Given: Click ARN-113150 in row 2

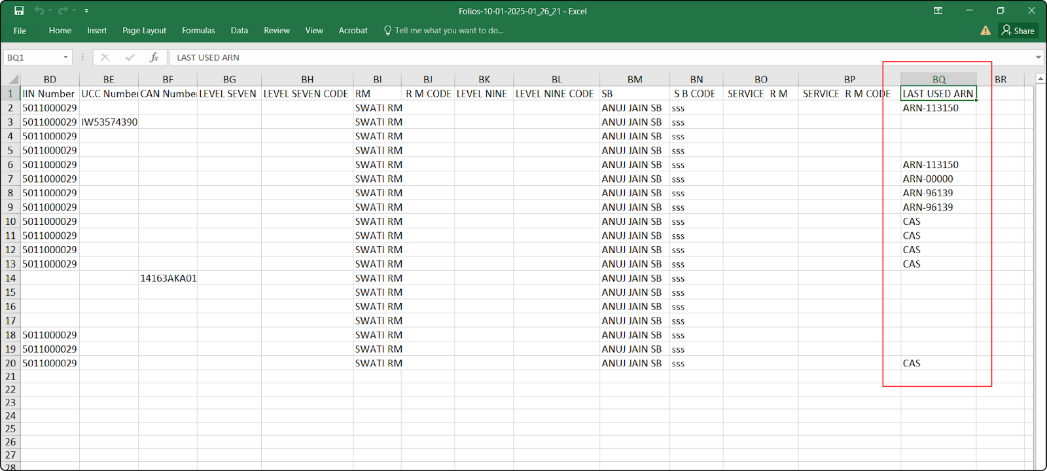Looking at the screenshot, I should point(938,108).
